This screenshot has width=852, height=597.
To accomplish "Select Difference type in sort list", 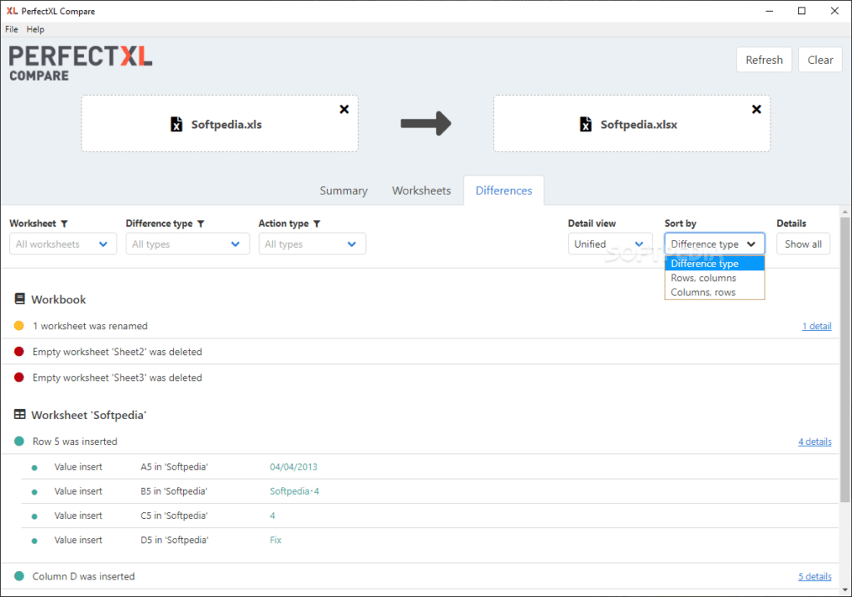I will [715, 264].
